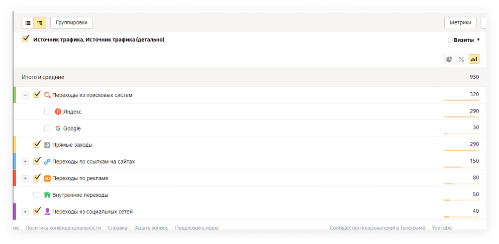The image size is (499, 244).
Task: Expand the Переходы по рекламе row
Action: click(x=25, y=178)
